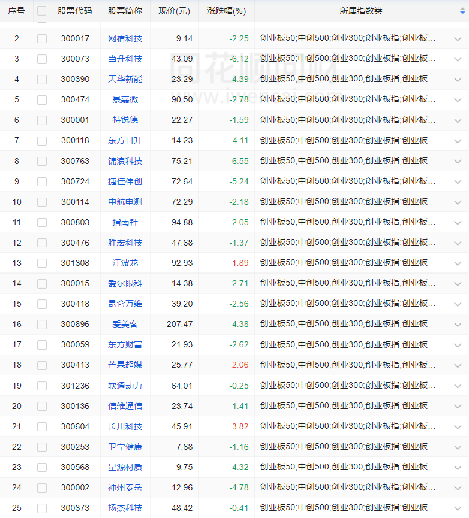Click stock name 指南针

[x=125, y=222]
